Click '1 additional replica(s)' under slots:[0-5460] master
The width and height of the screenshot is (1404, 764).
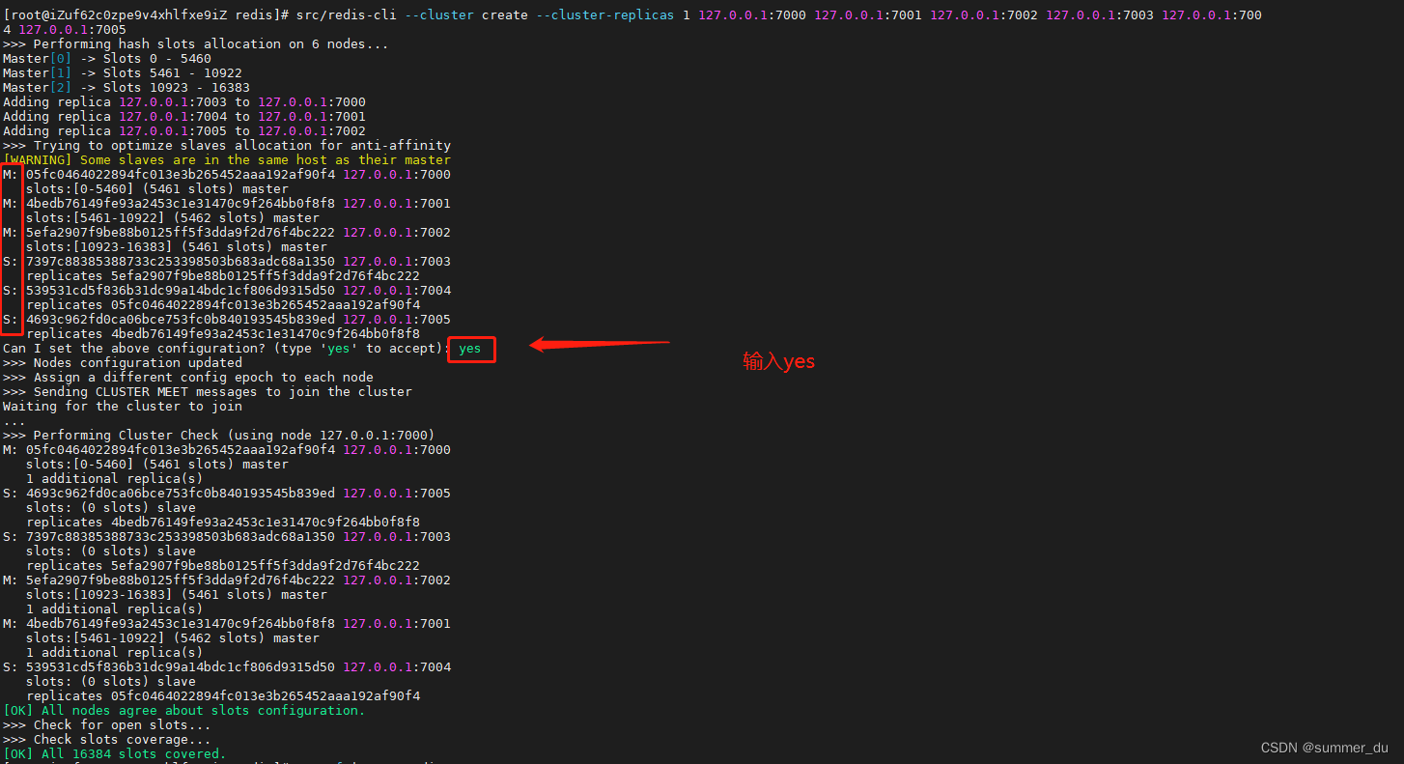115,479
